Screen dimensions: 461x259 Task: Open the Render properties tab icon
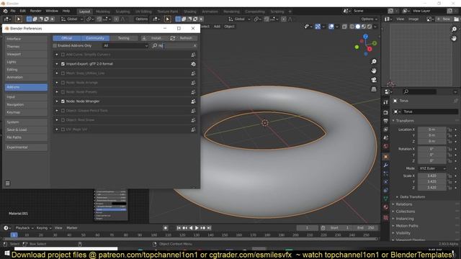(x=386, y=112)
